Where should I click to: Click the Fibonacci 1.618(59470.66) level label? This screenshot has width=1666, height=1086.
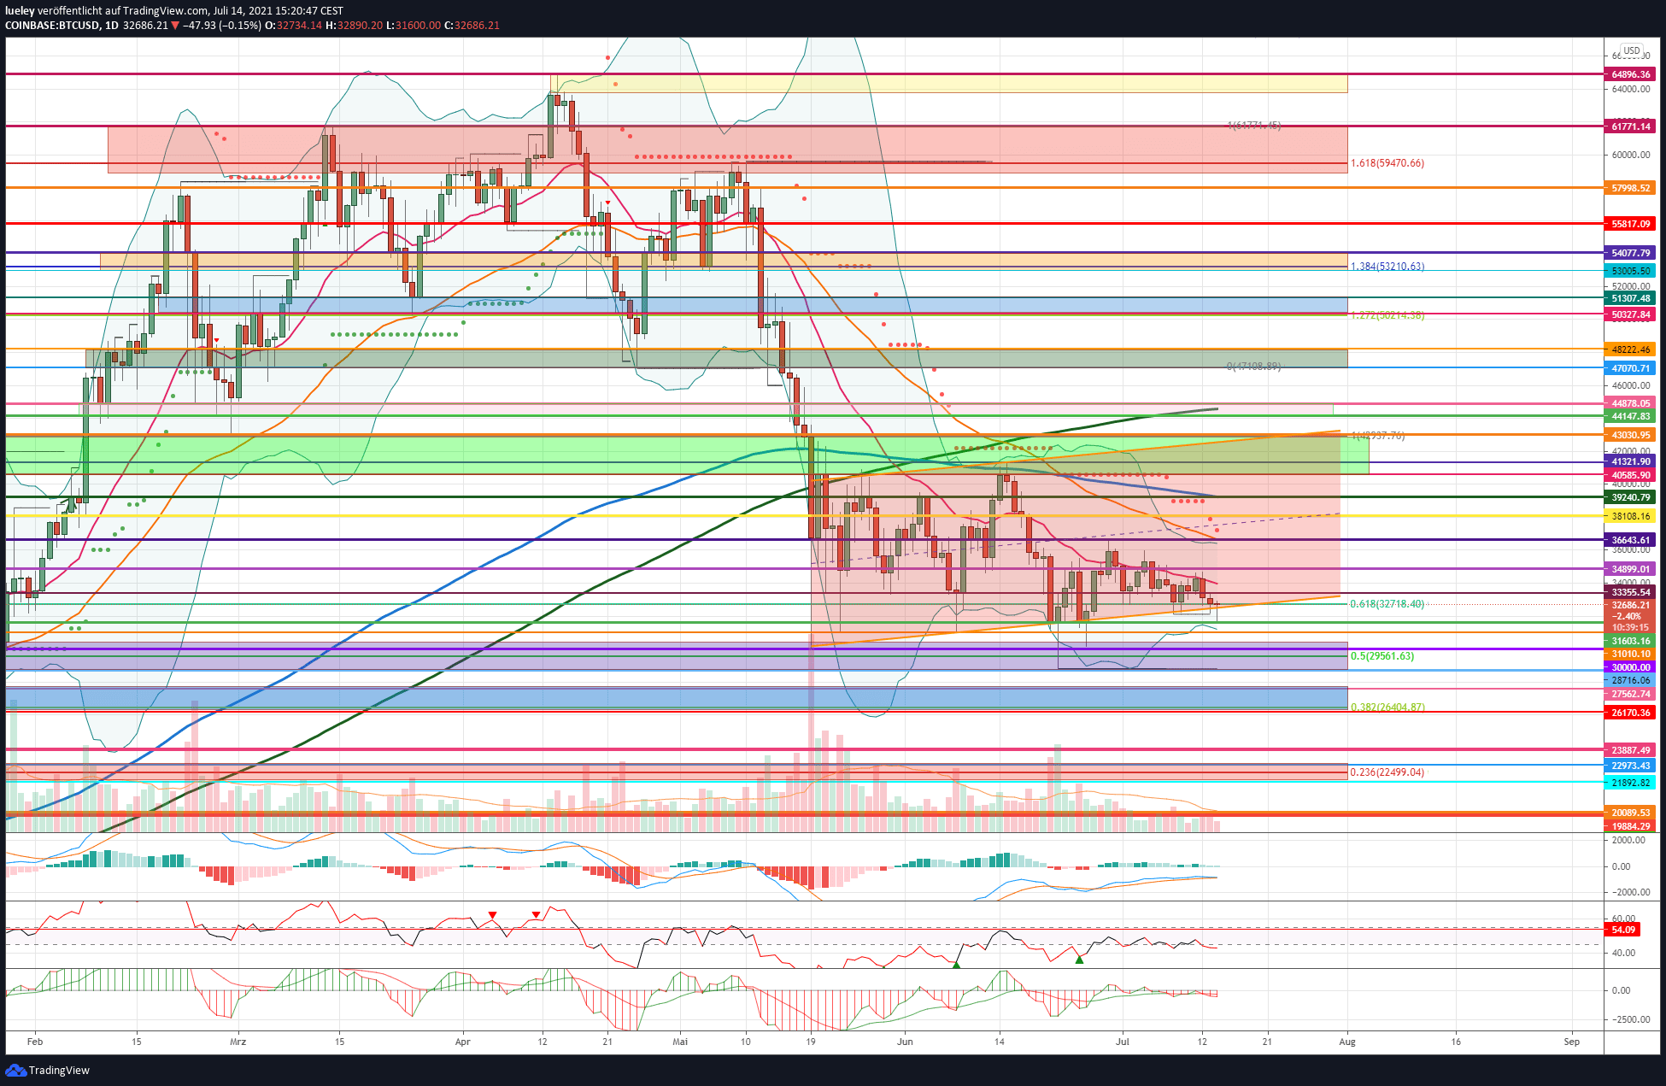1387,163
